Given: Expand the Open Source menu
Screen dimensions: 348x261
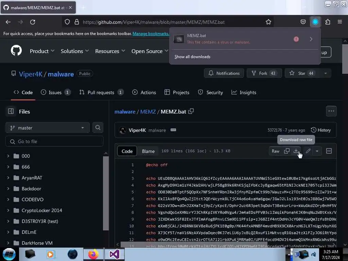Looking at the screenshot, I should point(150,51).
